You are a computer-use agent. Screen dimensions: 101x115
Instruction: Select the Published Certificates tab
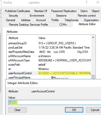coord(18,11)
